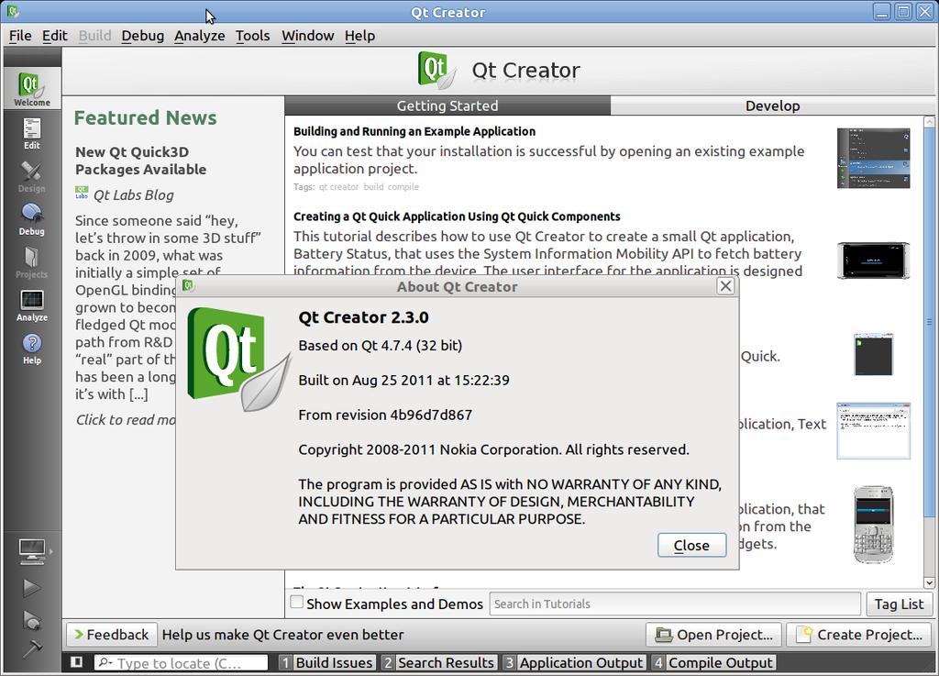Toggle the sidebar icon beside locator
This screenshot has width=939, height=676.
[x=77, y=662]
